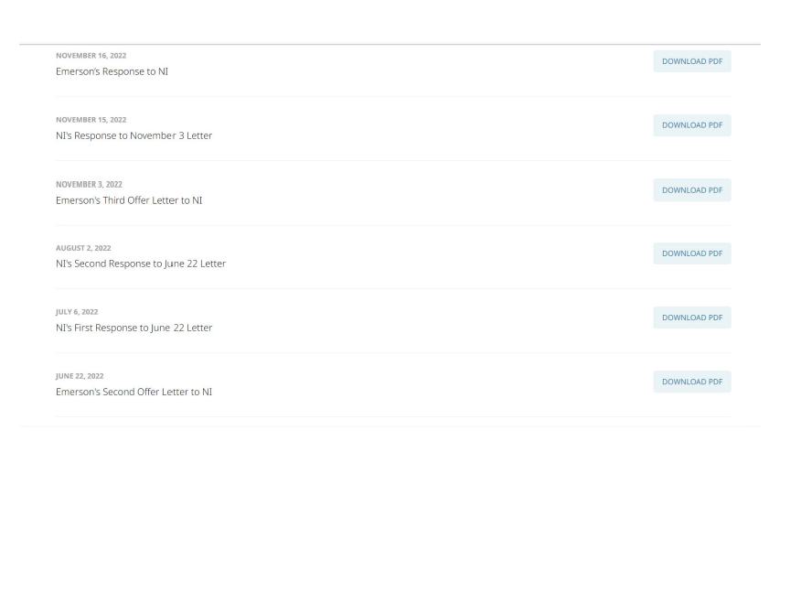The width and height of the screenshot is (790, 603).
Task: Click the November 16, 2022 date
Action: (x=91, y=56)
